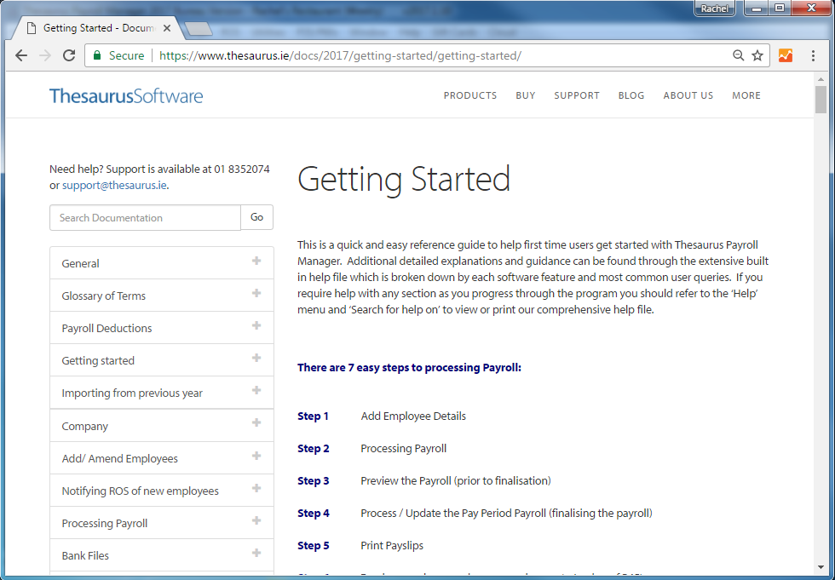Open a new tab with the new-tab button
This screenshot has width=835, height=580.
click(x=198, y=29)
